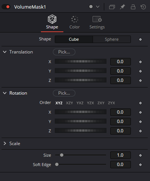Switch to the Shape tab

[52, 22]
